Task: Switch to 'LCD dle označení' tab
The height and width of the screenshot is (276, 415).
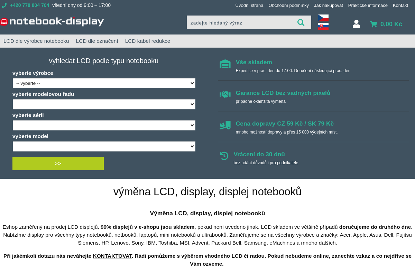Action: pos(97,41)
